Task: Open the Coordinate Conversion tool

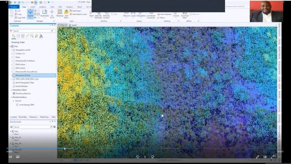Action: point(151,15)
